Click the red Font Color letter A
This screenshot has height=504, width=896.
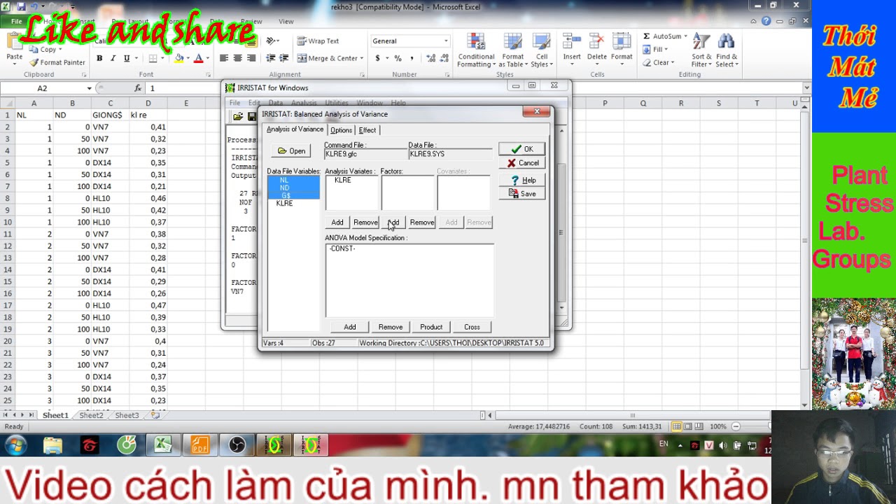click(x=198, y=58)
